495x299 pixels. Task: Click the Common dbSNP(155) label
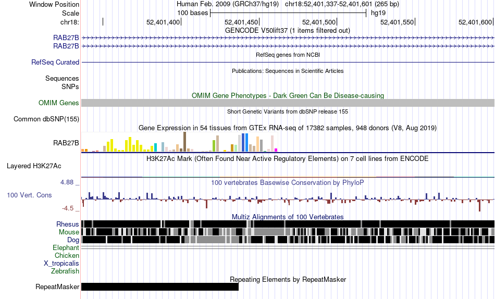click(x=46, y=119)
